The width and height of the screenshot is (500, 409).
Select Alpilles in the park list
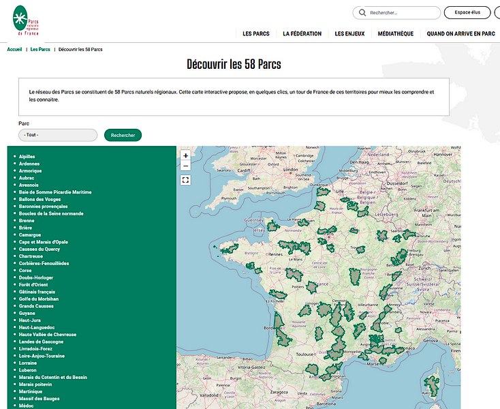click(x=27, y=157)
